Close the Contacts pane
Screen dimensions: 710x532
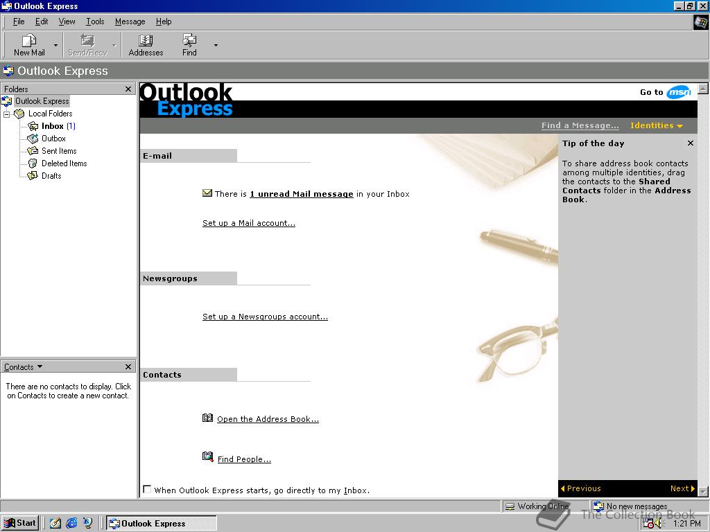pyautogui.click(x=128, y=367)
